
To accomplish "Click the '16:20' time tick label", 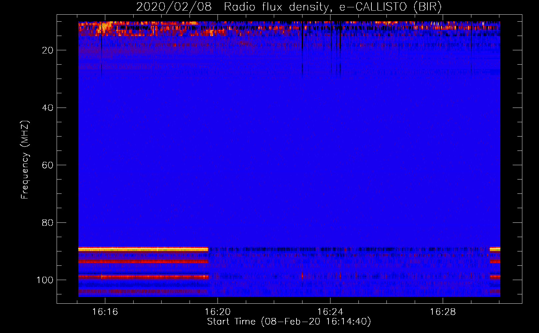I will [x=218, y=312].
